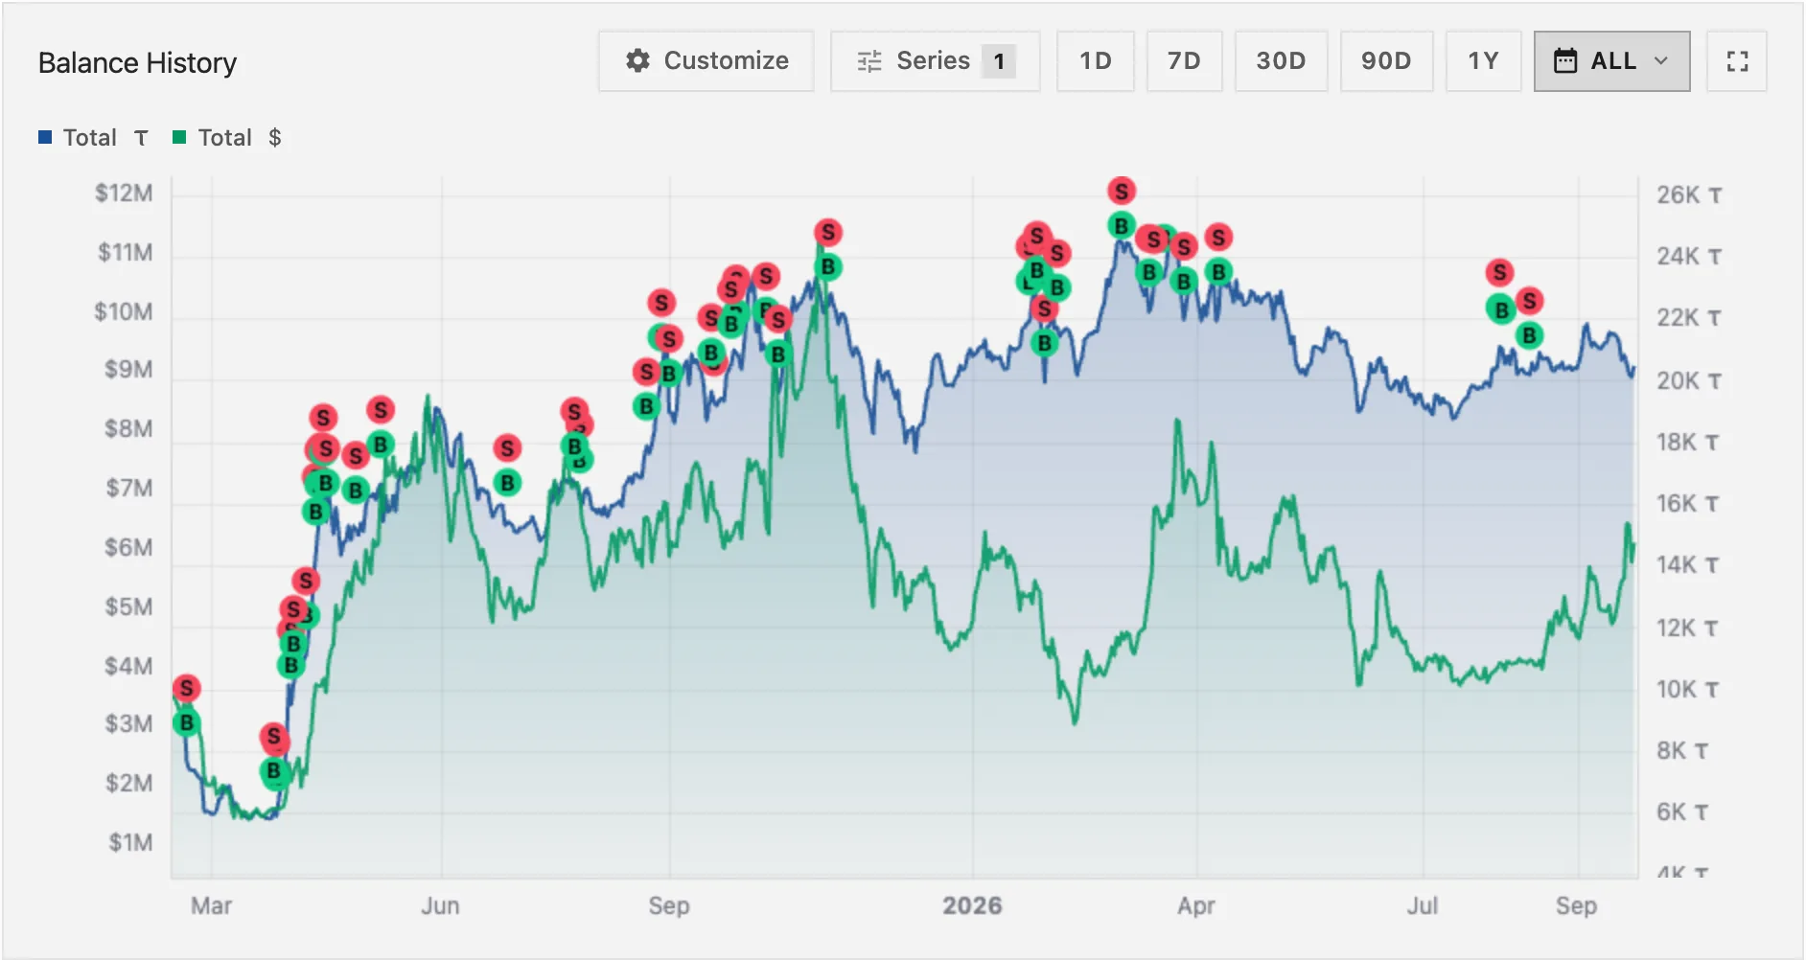Click the 26K τ right axis label
This screenshot has height=960, width=1806.
coord(1689,195)
